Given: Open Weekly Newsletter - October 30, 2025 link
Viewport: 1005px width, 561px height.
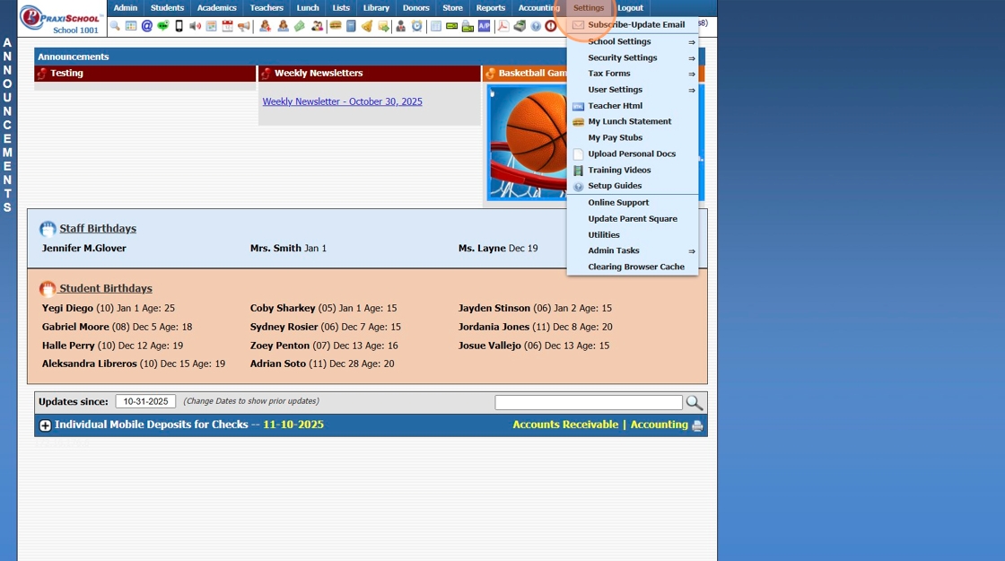Looking at the screenshot, I should coord(342,101).
